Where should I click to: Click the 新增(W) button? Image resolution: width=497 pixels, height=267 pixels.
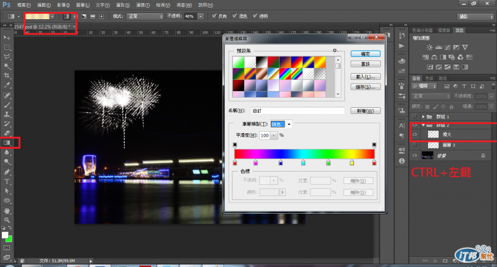pyautogui.click(x=365, y=111)
